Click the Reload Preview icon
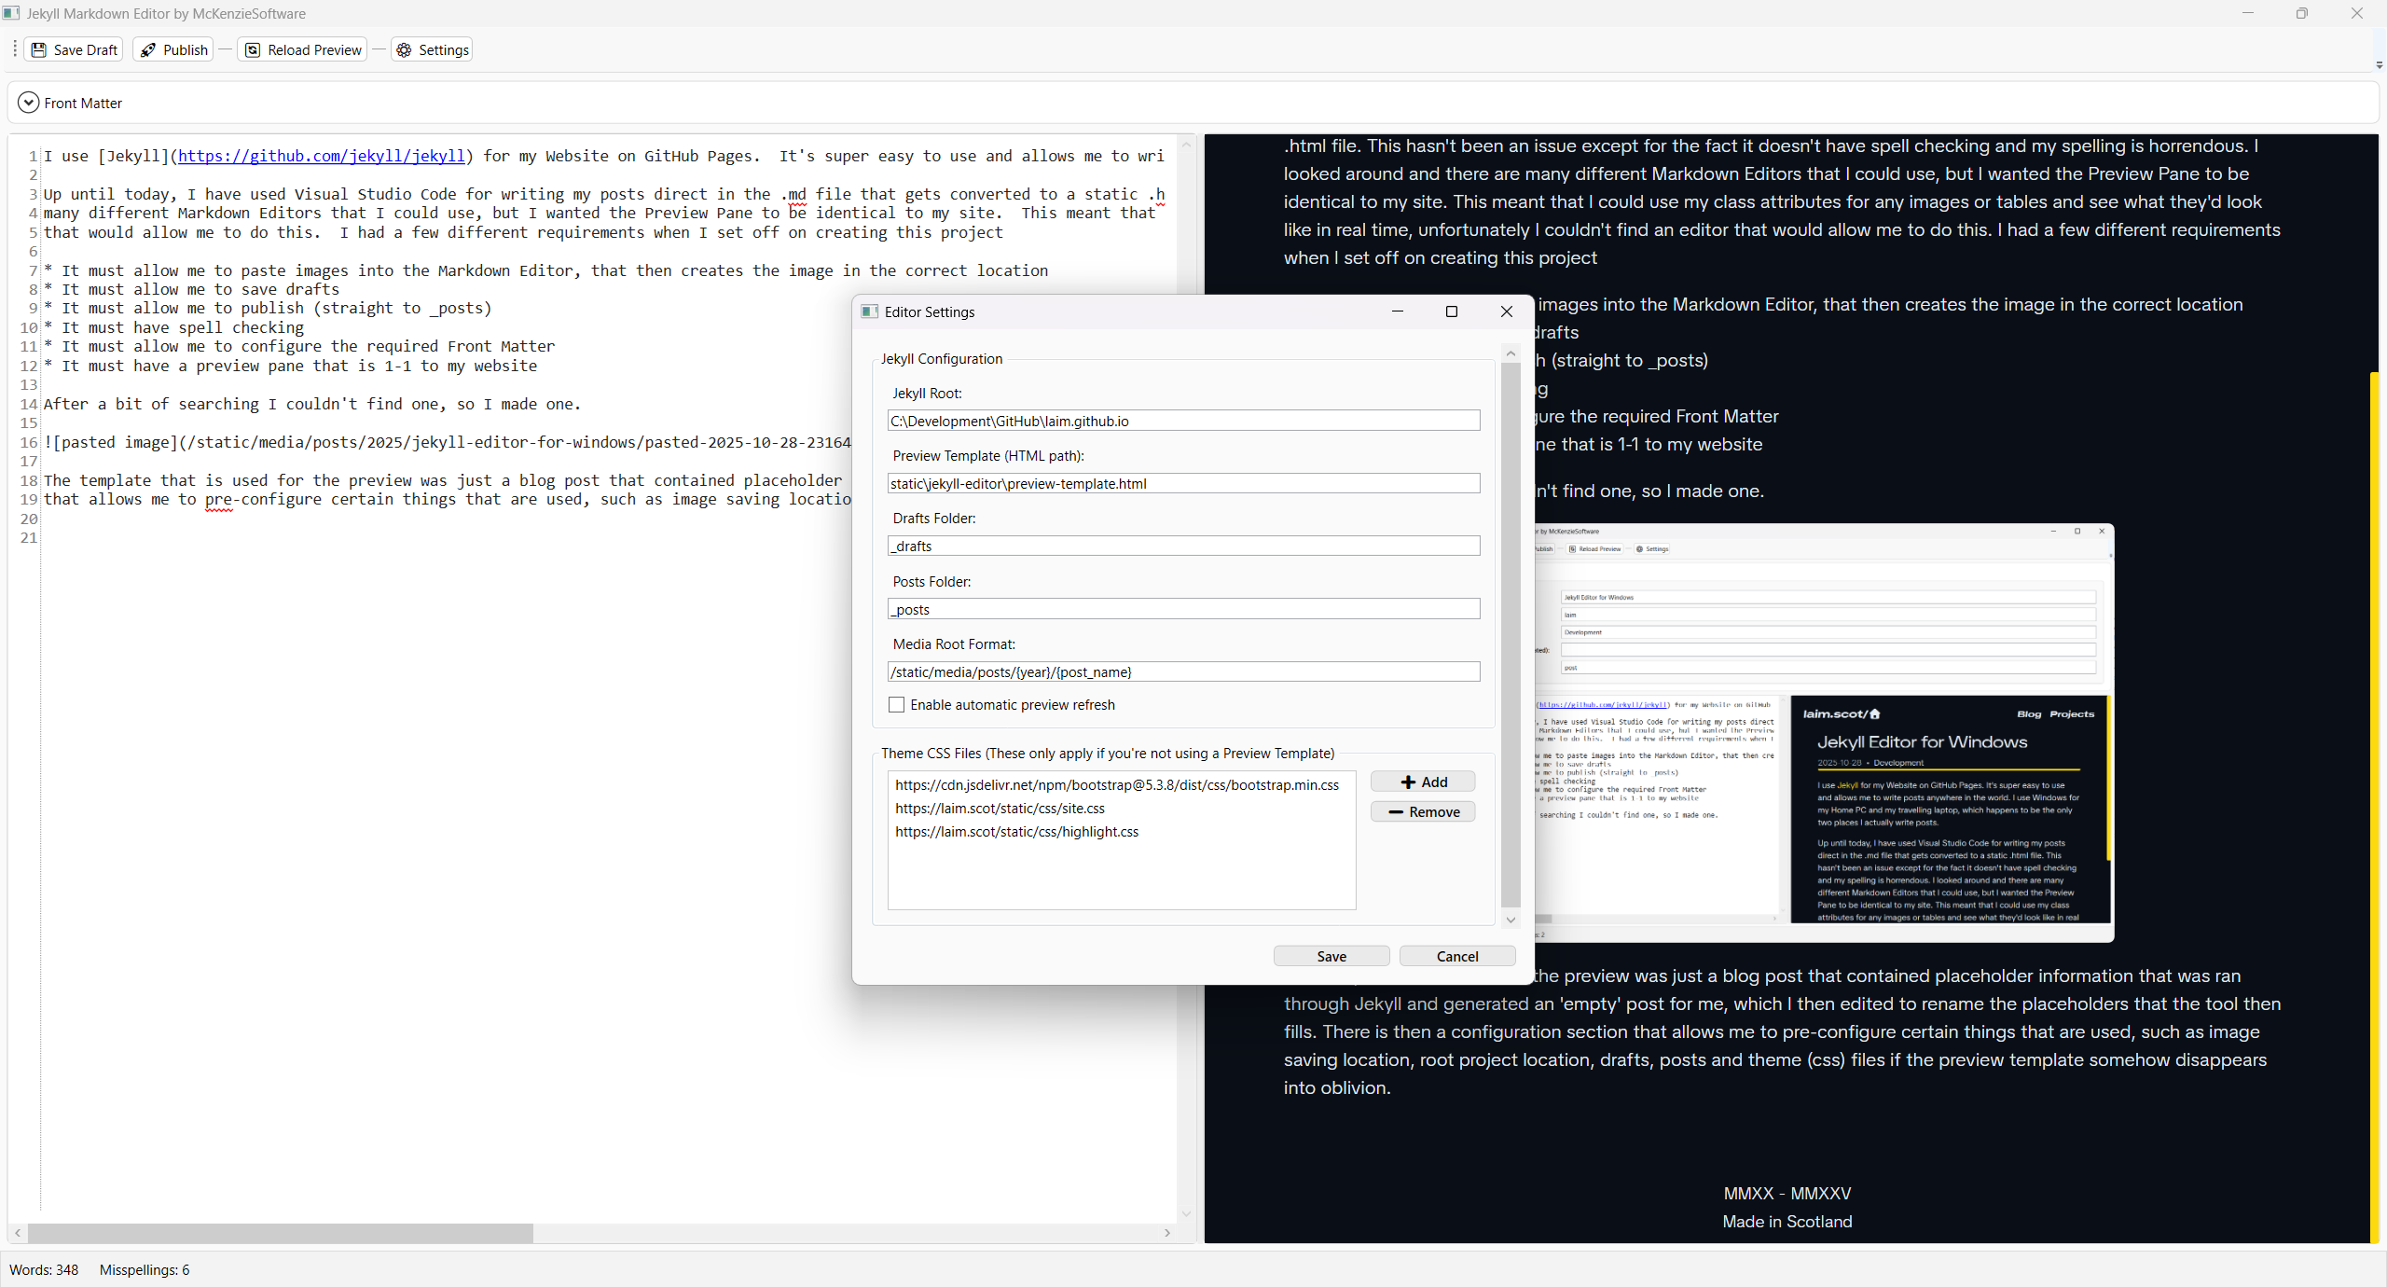 pos(252,49)
